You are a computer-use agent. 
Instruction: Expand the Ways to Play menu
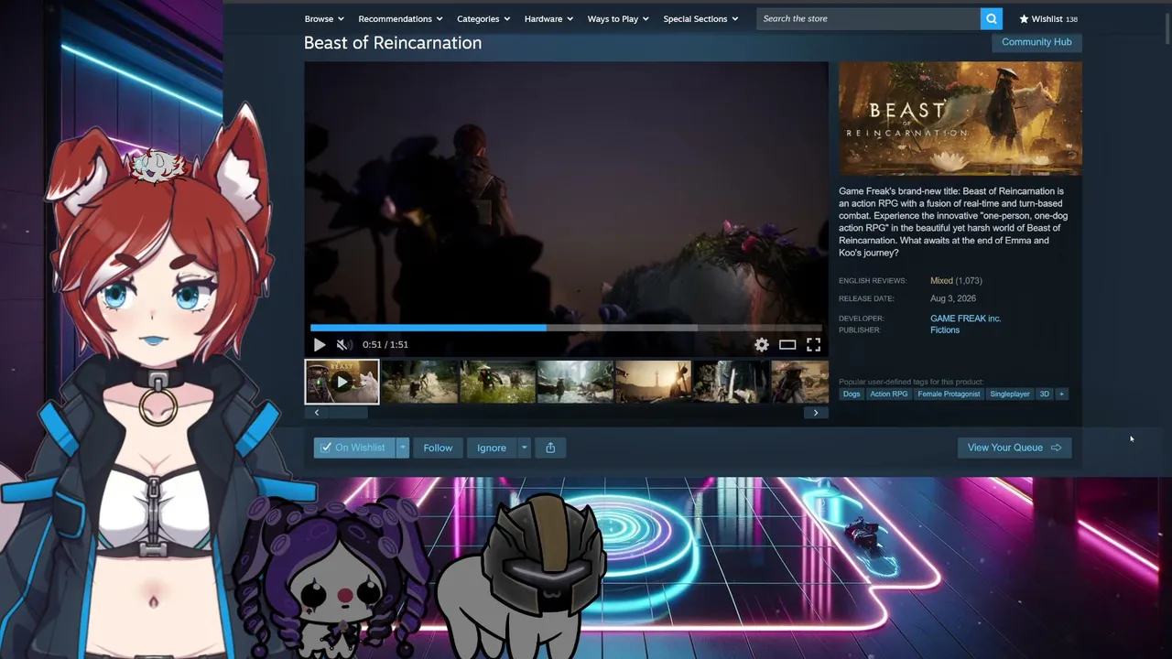[x=618, y=18]
